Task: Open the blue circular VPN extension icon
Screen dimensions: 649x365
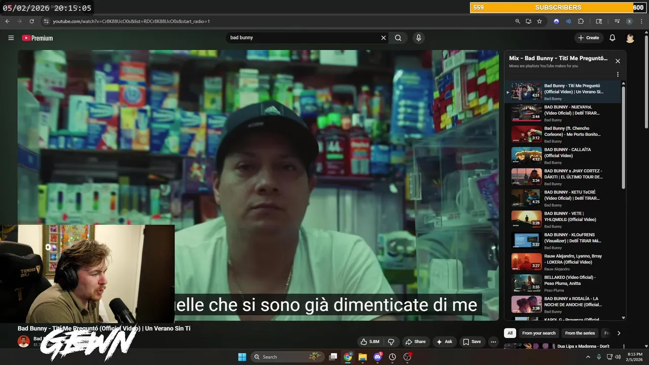Action: 556,21
